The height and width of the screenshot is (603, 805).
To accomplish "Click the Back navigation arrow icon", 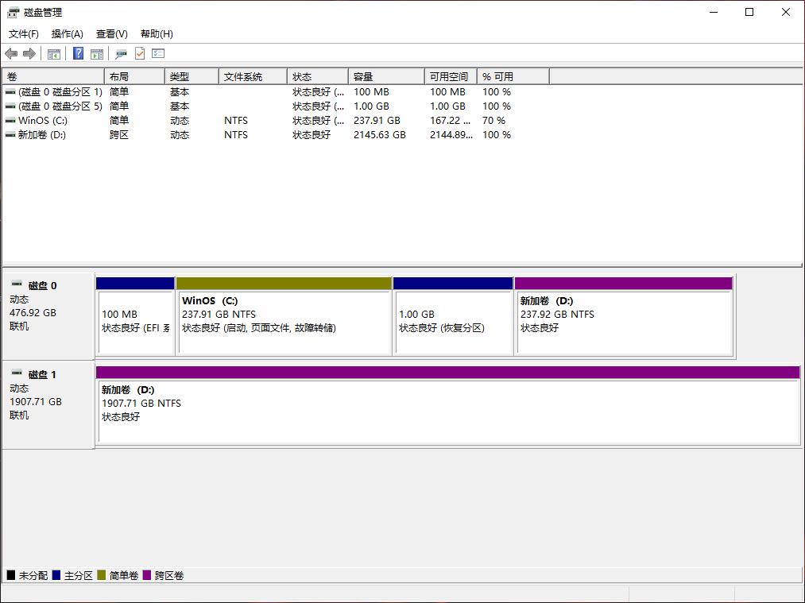I will 10,53.
